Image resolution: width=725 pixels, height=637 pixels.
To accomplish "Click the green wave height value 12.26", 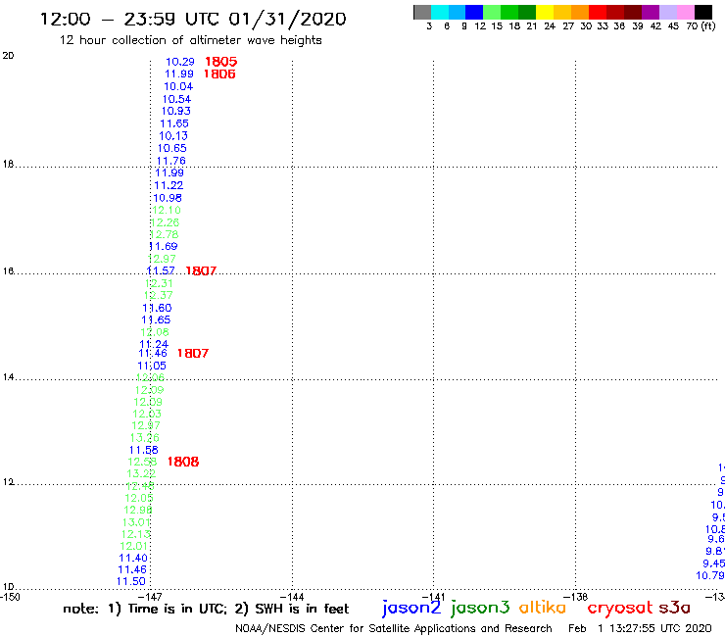I will (165, 222).
